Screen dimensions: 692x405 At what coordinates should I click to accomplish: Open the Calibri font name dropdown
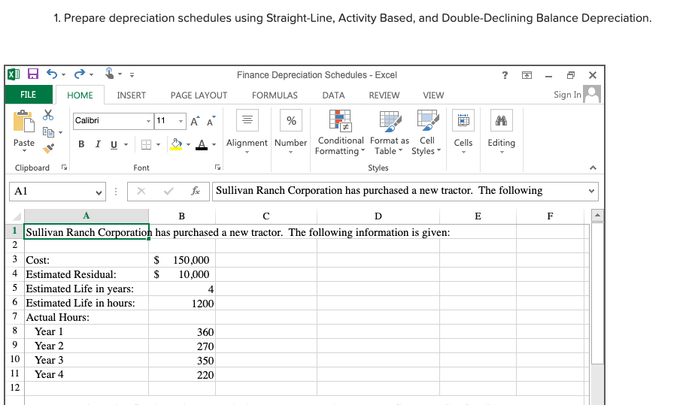(x=148, y=121)
